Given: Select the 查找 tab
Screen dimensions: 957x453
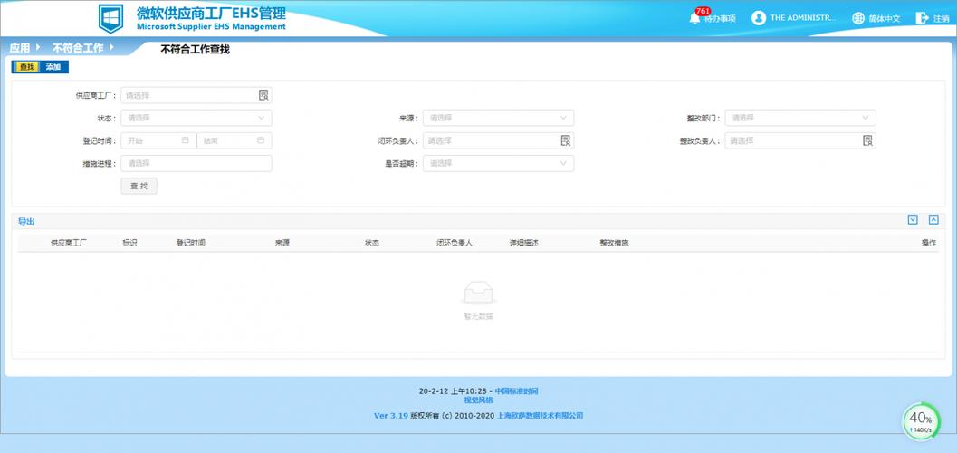Looking at the screenshot, I should tap(26, 67).
